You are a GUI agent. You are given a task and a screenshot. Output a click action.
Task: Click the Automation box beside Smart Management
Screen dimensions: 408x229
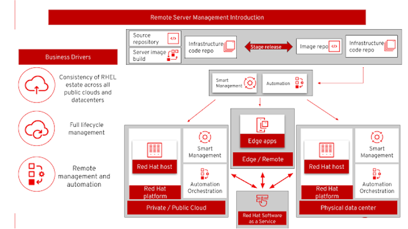click(x=285, y=84)
